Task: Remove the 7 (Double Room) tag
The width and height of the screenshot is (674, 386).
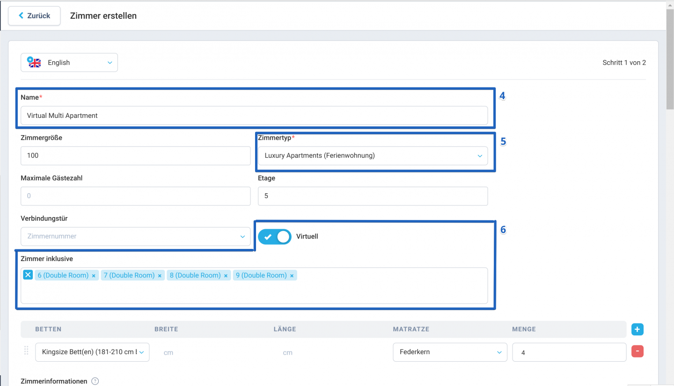Action: coord(160,276)
